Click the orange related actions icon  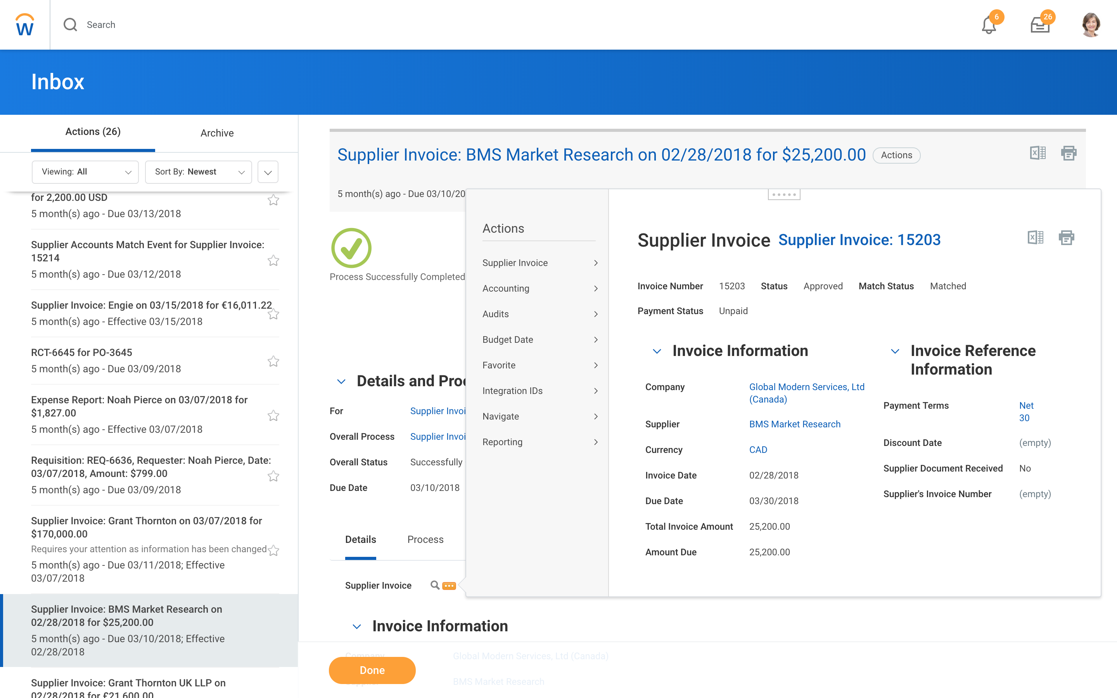449,586
